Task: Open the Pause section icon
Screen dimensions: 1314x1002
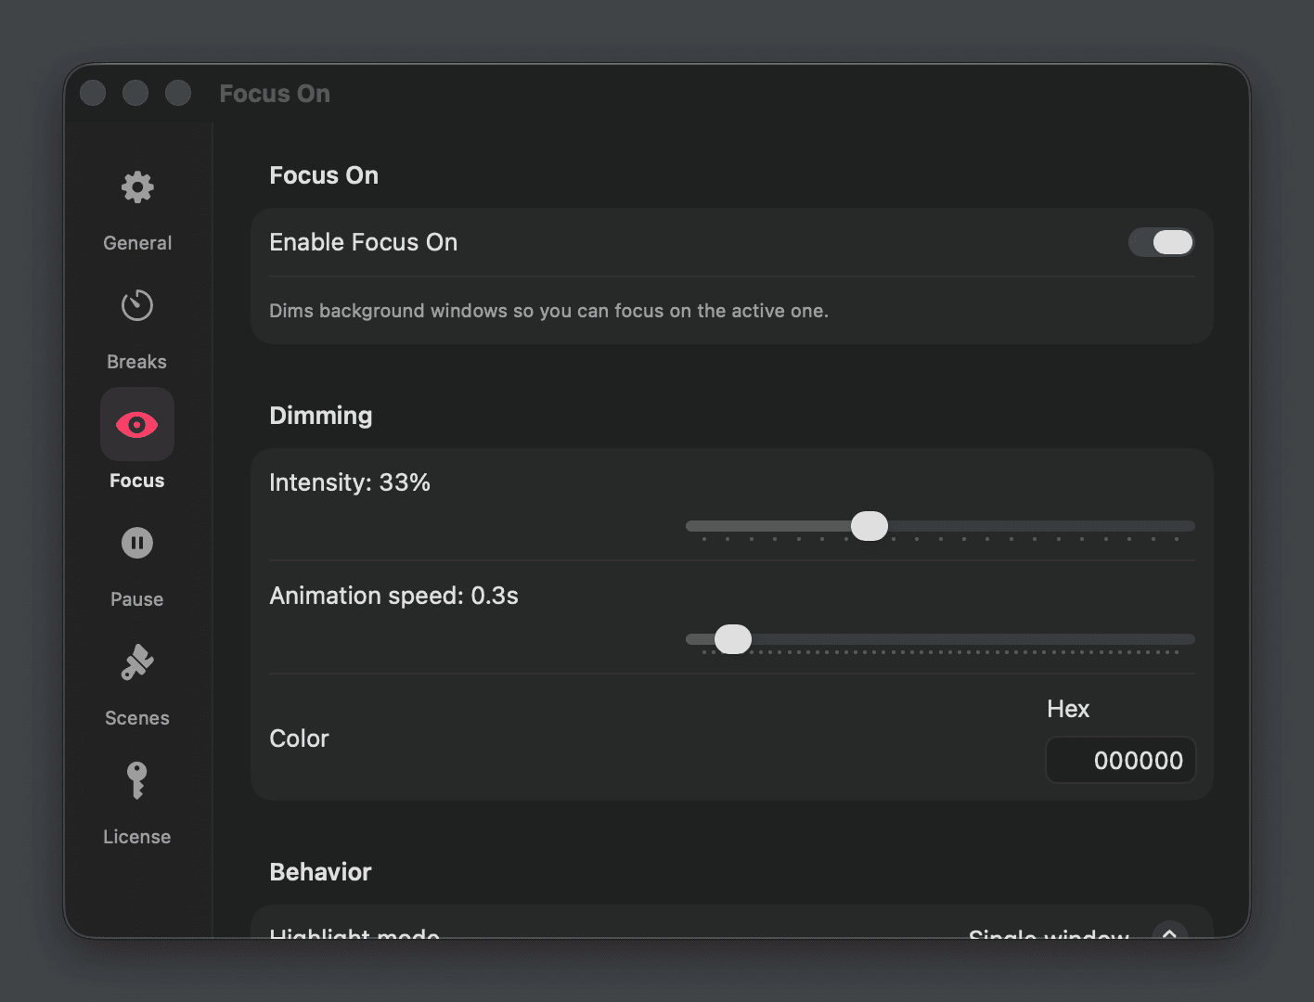Action: tap(137, 543)
